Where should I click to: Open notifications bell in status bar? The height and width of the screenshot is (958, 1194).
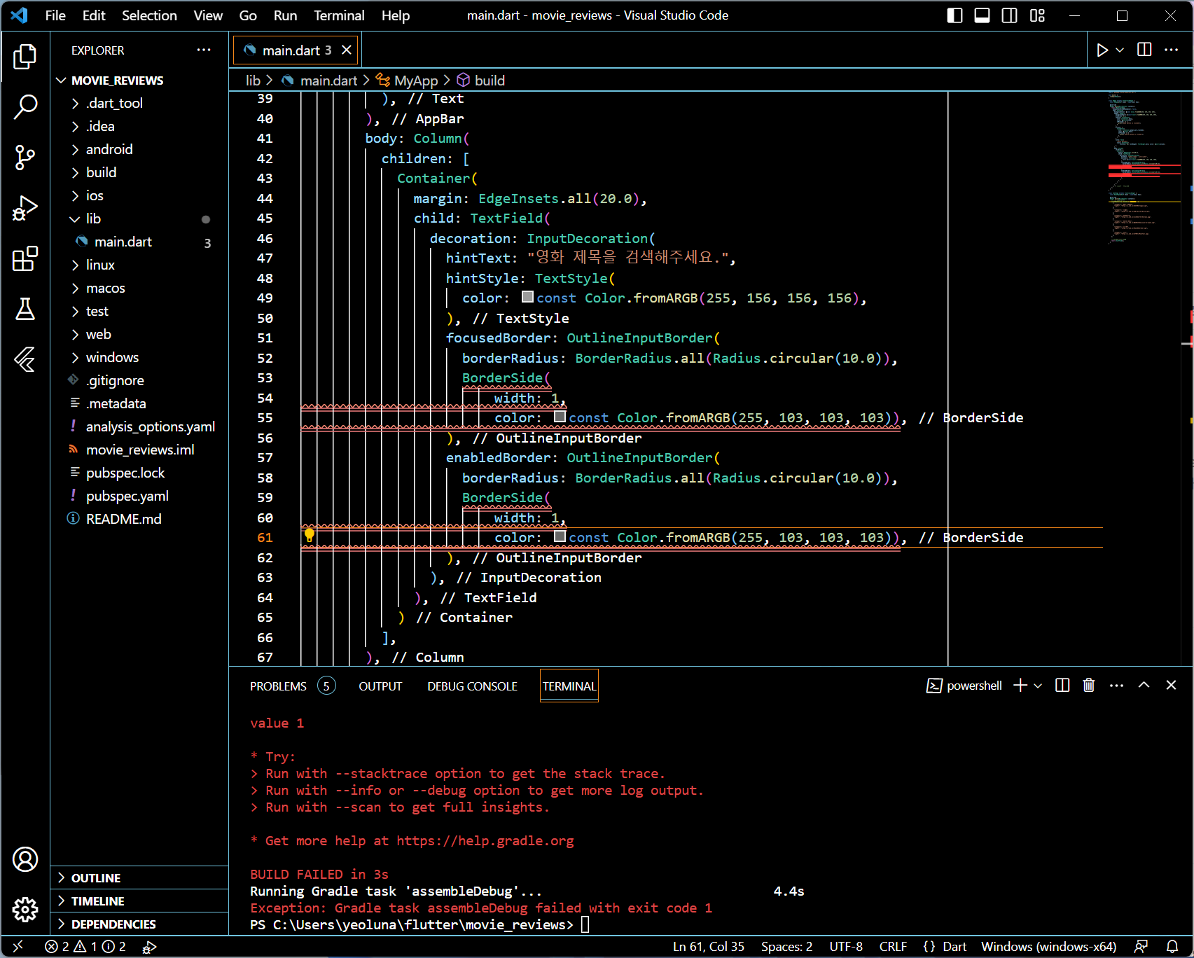pos(1172,947)
